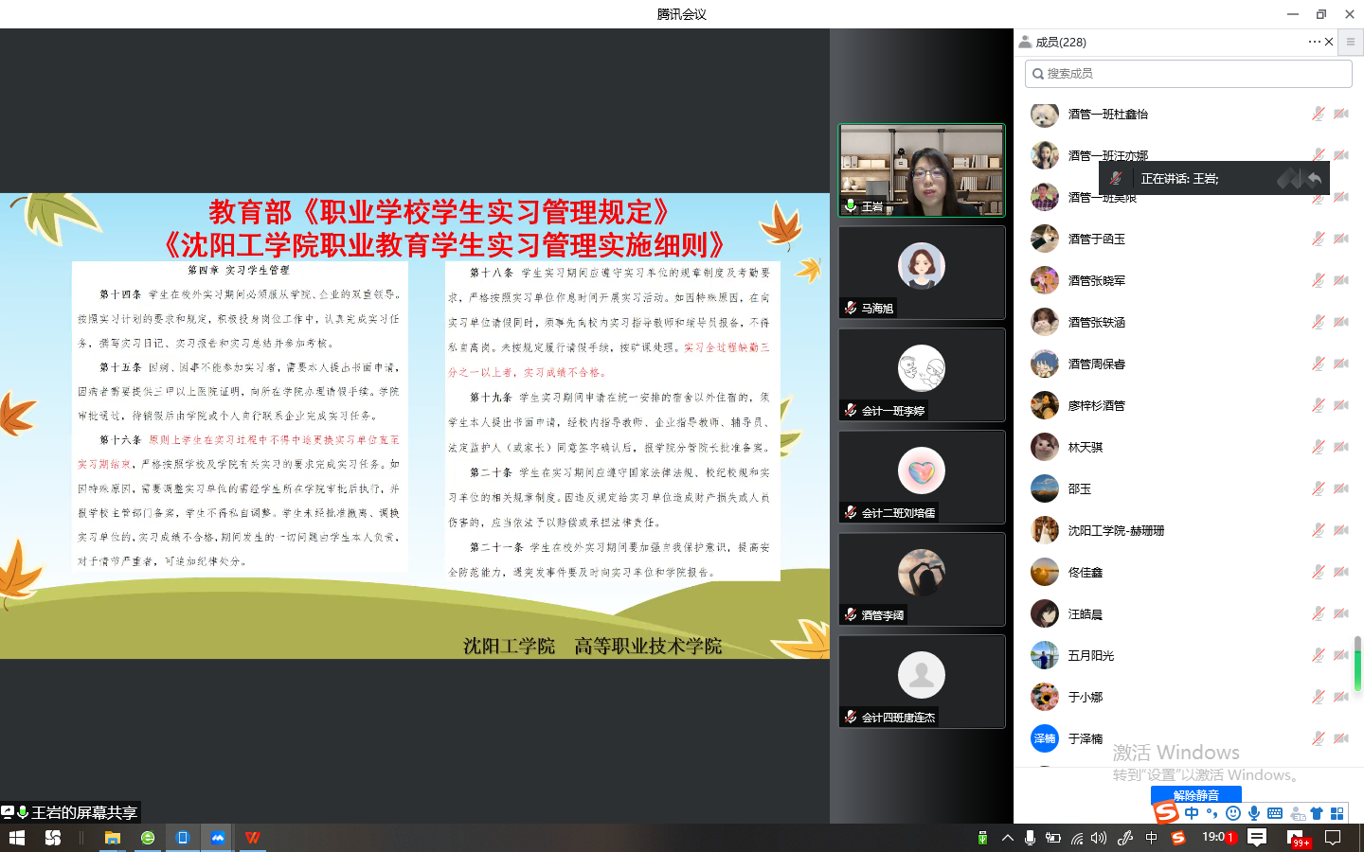Click the mic icon for 沈阳工学院-赫珊珊

click(1318, 530)
